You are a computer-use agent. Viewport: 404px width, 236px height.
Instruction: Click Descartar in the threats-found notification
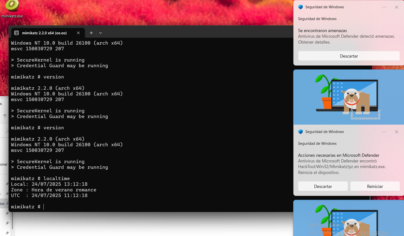[x=349, y=56]
